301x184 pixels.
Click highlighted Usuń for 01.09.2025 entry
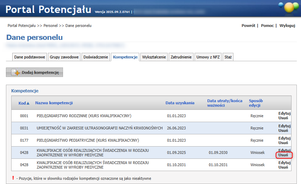(283, 155)
